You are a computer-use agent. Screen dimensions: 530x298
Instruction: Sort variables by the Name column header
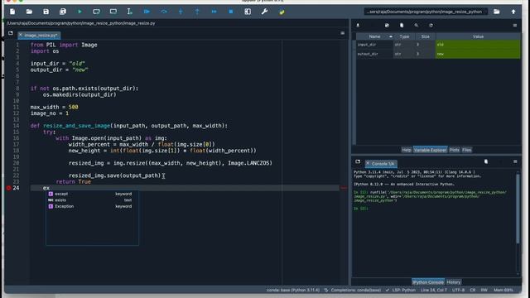pos(374,36)
